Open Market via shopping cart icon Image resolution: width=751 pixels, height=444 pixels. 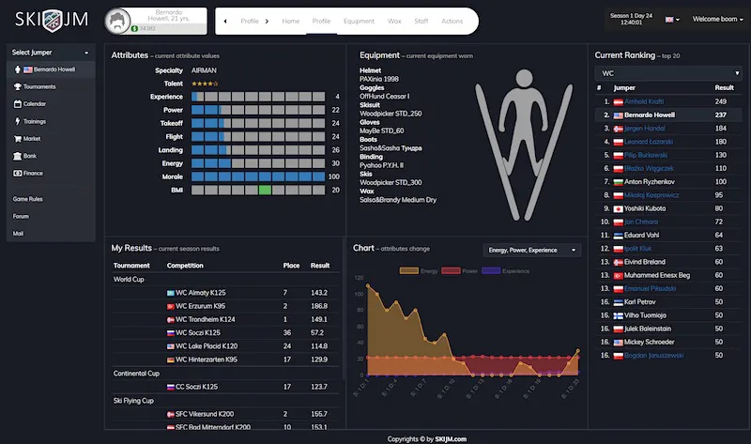17,138
